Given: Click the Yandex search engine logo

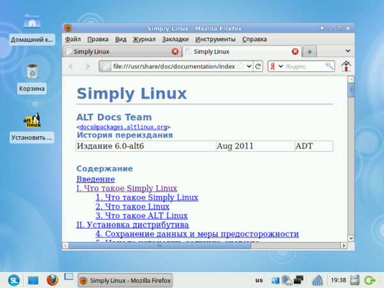Looking at the screenshot, I should [273, 66].
